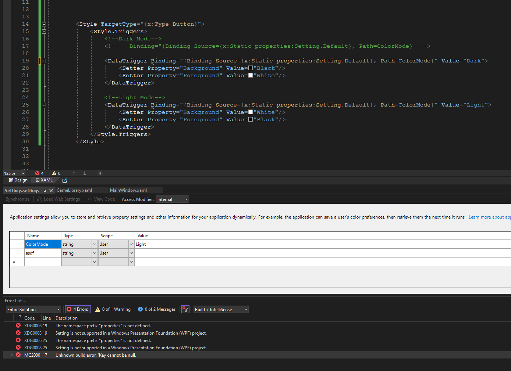511x371 pixels.
Task: Jump to the previous error with the up arrow
Action: (74, 173)
